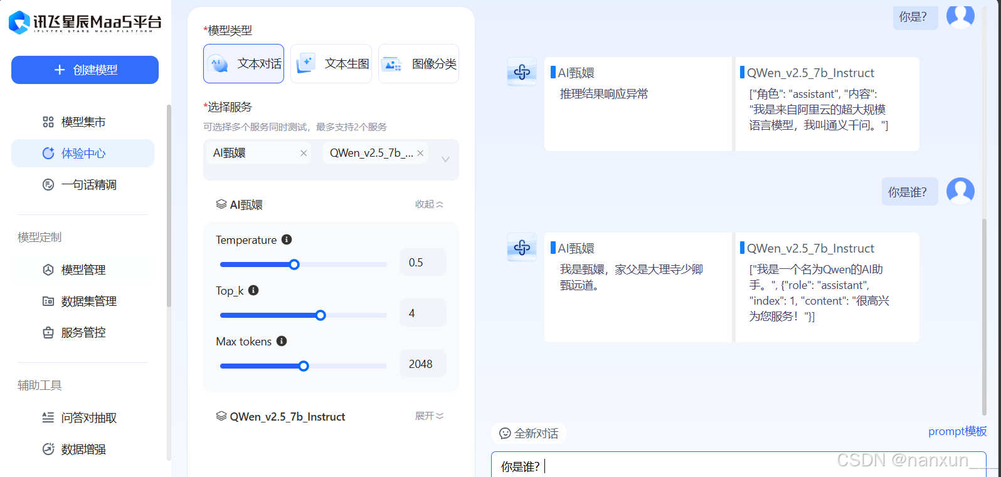Click the QWen_v2.5_7b_Instruct layers icon
Image resolution: width=1001 pixels, height=477 pixels.
click(221, 416)
